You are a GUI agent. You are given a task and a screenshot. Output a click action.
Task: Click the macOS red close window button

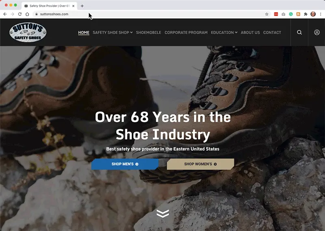point(6,5)
